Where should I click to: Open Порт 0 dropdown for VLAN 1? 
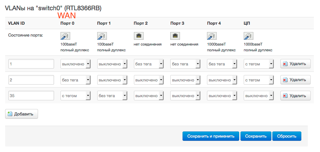coord(76,64)
